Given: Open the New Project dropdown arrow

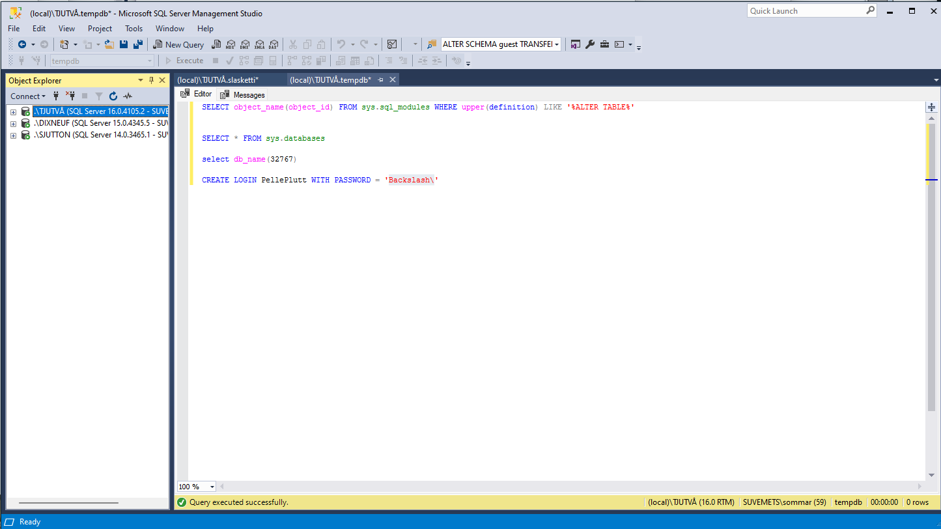Looking at the screenshot, I should coord(75,44).
